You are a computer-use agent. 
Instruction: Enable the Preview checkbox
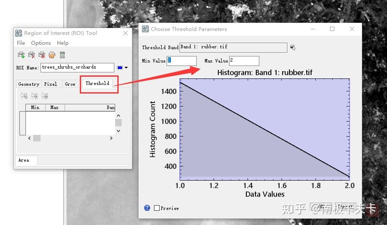[x=157, y=208]
